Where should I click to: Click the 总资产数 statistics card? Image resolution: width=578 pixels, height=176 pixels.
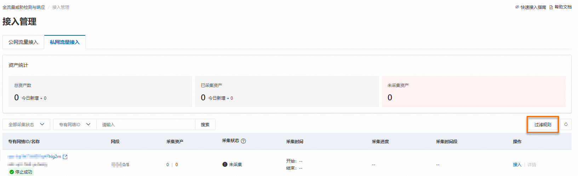(100, 92)
